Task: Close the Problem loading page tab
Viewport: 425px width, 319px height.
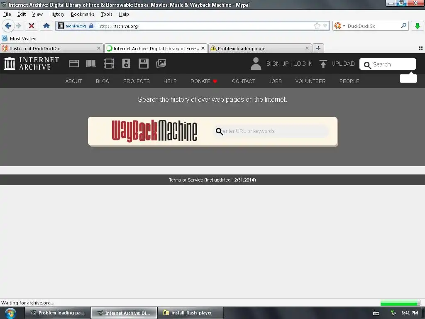Action: coord(307,48)
